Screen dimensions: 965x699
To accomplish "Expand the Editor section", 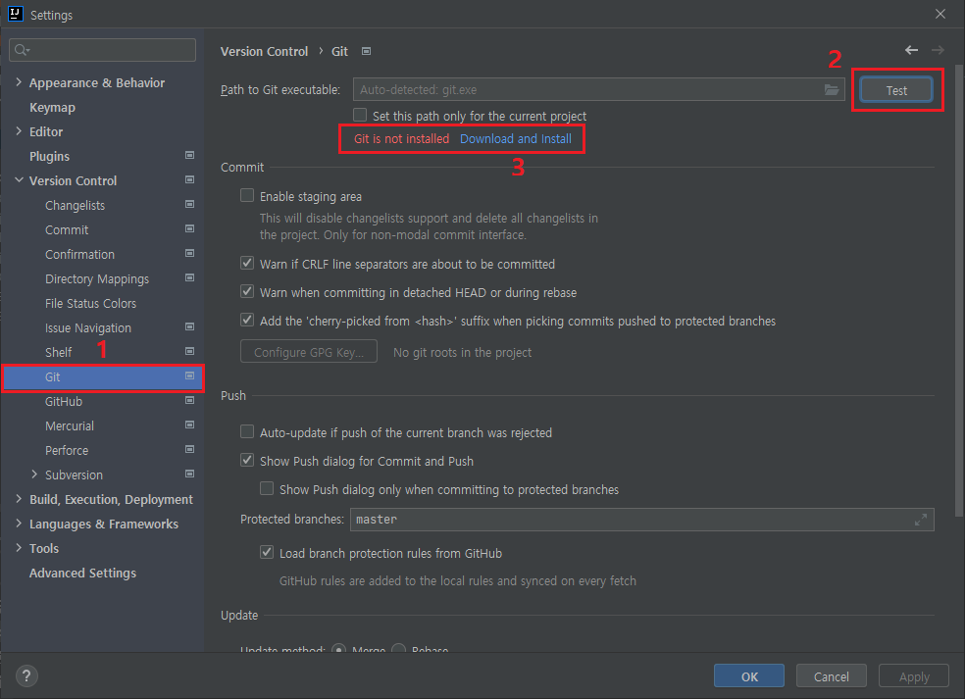I will (19, 131).
